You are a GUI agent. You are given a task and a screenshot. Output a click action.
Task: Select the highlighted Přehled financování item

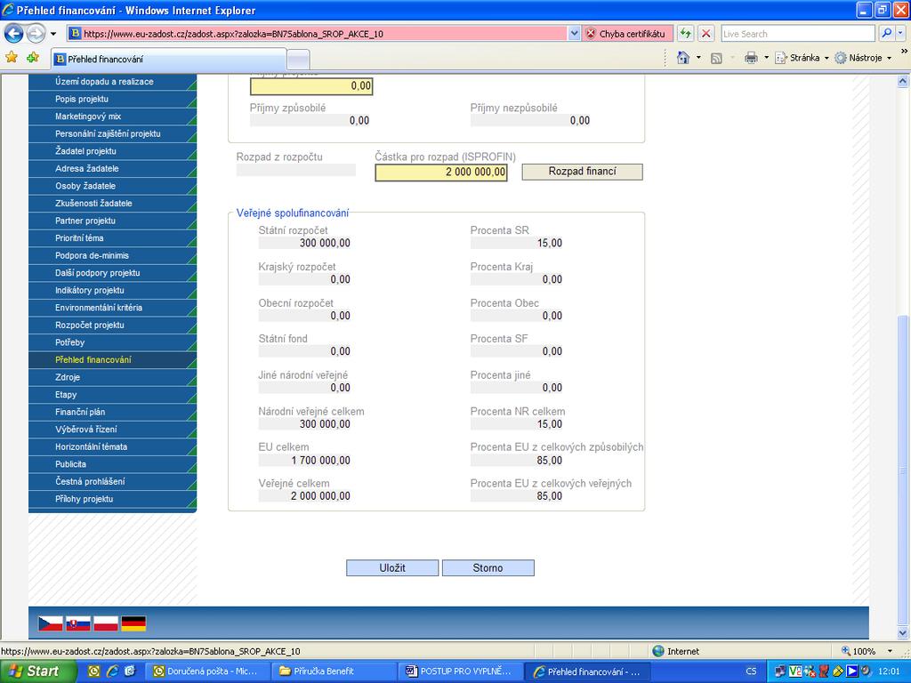pos(112,361)
